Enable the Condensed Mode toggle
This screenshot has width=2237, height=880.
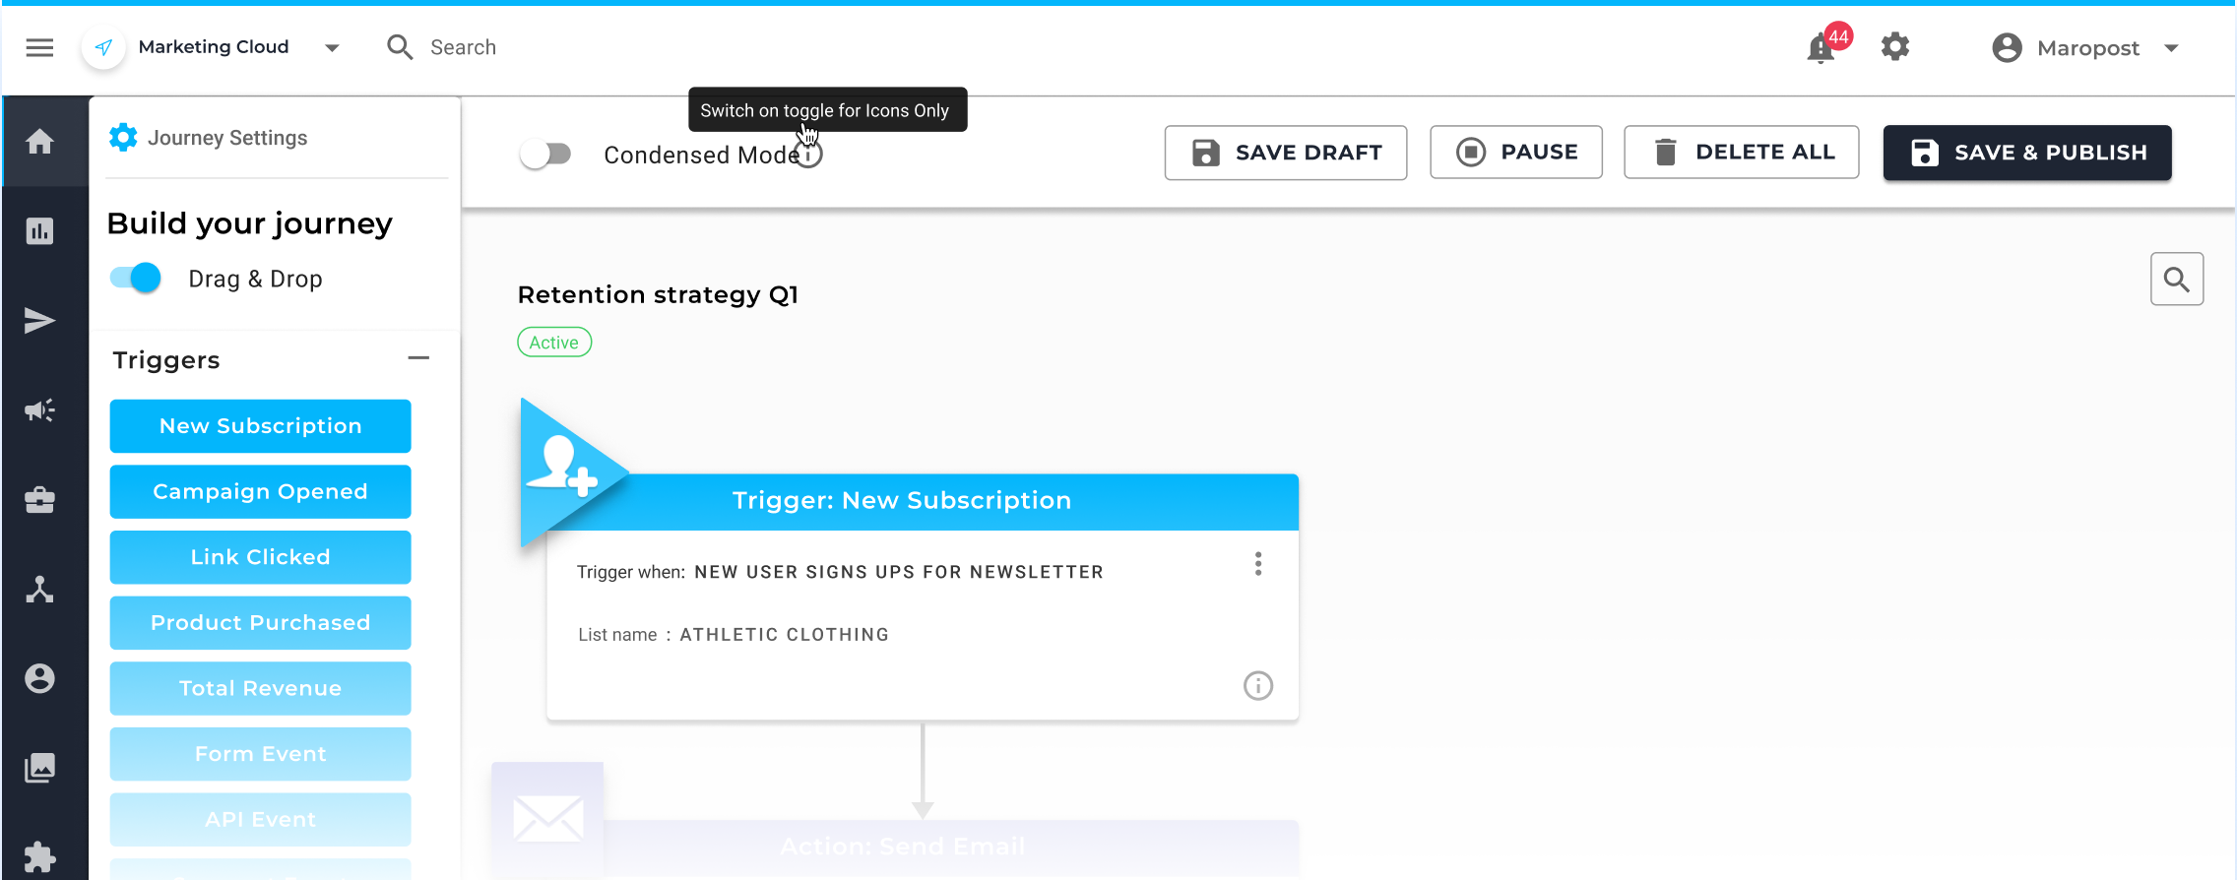click(x=545, y=155)
